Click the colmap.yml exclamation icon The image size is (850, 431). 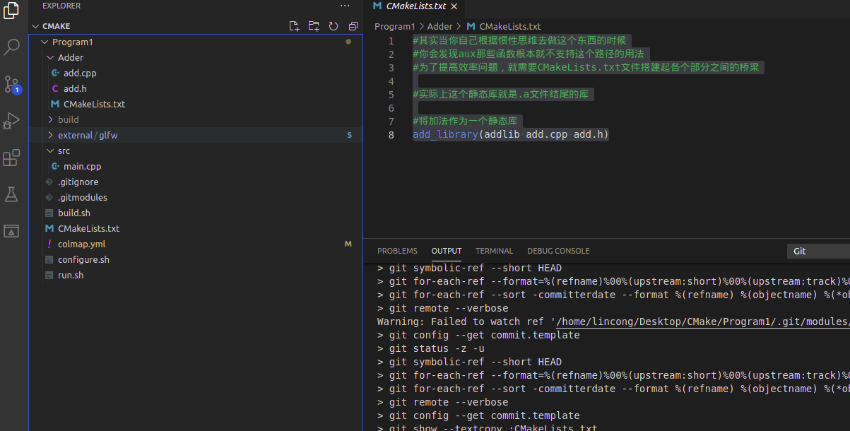tap(49, 244)
